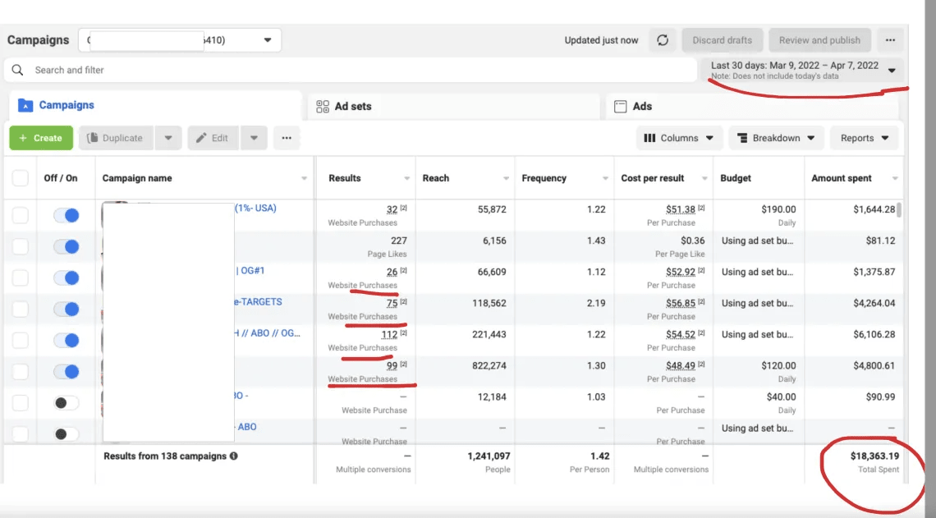936x518 pixels.
Task: Open the top-right three-dots menu
Action: [x=890, y=40]
